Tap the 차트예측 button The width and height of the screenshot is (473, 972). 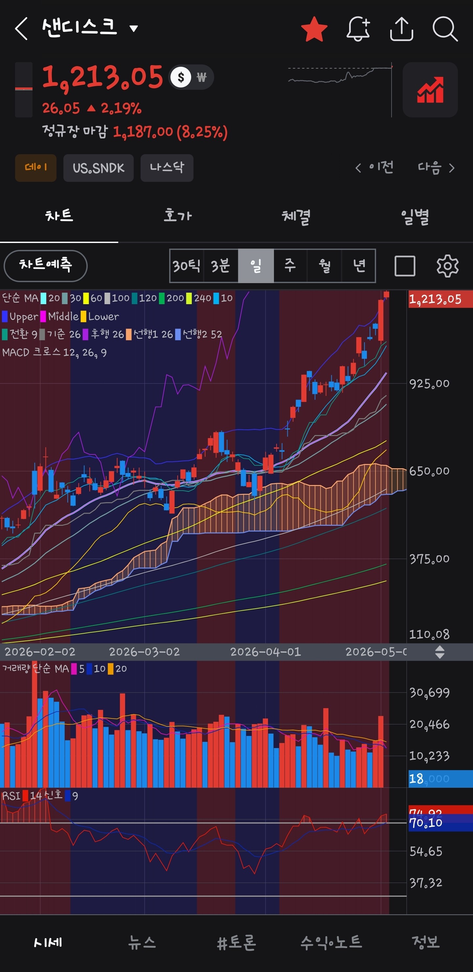[x=46, y=266]
